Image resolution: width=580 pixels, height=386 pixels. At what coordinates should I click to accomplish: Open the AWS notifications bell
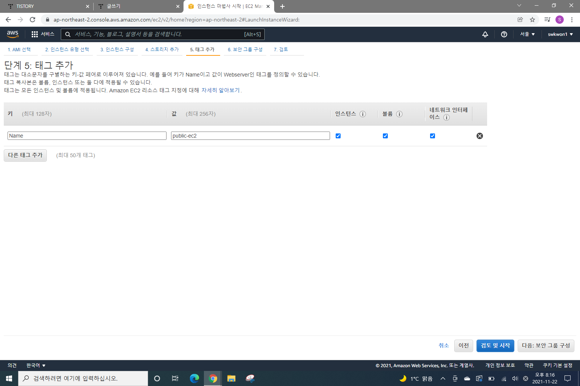[485, 34]
